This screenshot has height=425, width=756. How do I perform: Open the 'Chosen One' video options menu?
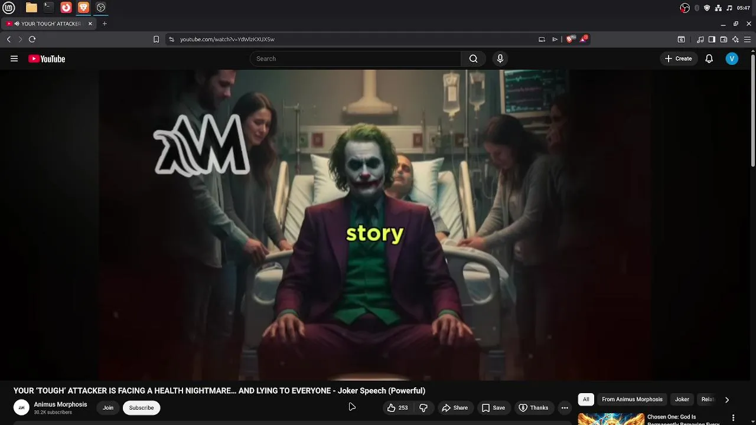(x=734, y=418)
